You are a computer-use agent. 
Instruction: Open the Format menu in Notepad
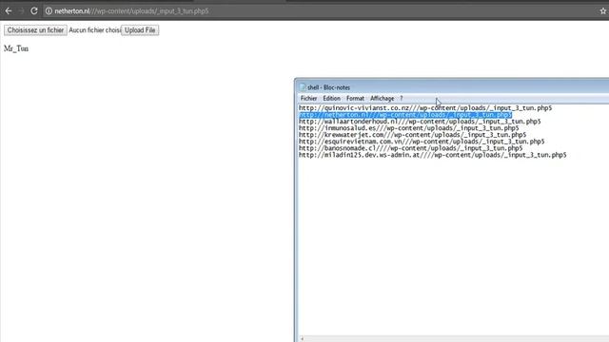point(355,99)
